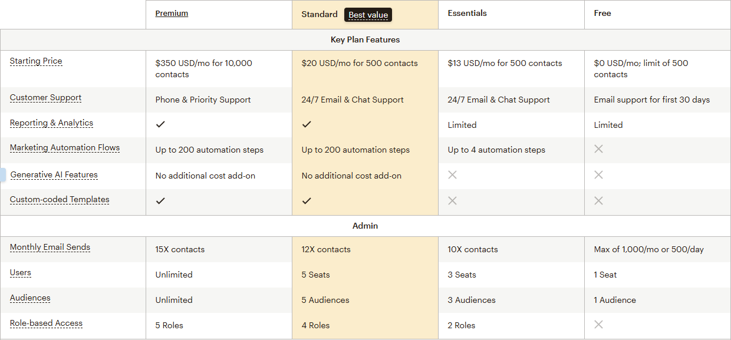Viewport: 731px width, 340px height.
Task: Click the Marketing Automation Flows link
Action: pos(65,147)
